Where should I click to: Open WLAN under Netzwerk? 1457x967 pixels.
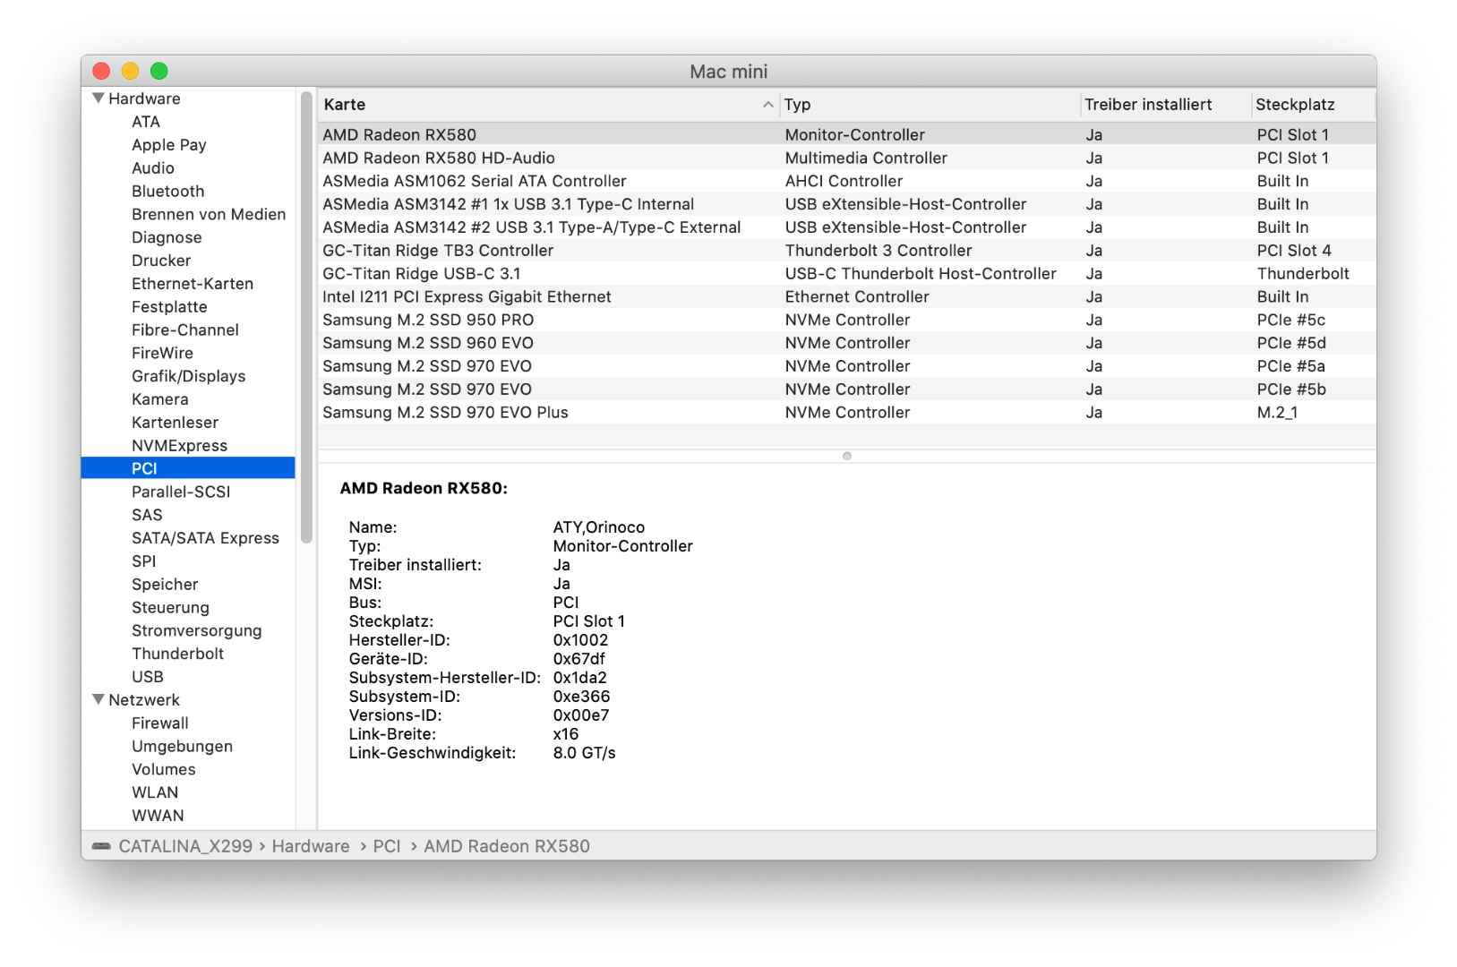(x=155, y=792)
